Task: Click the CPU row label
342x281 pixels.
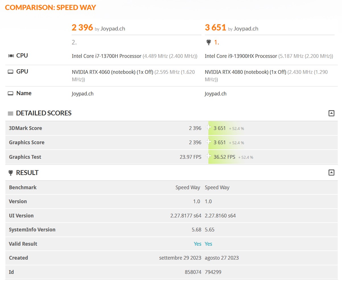Action: pyautogui.click(x=22, y=56)
